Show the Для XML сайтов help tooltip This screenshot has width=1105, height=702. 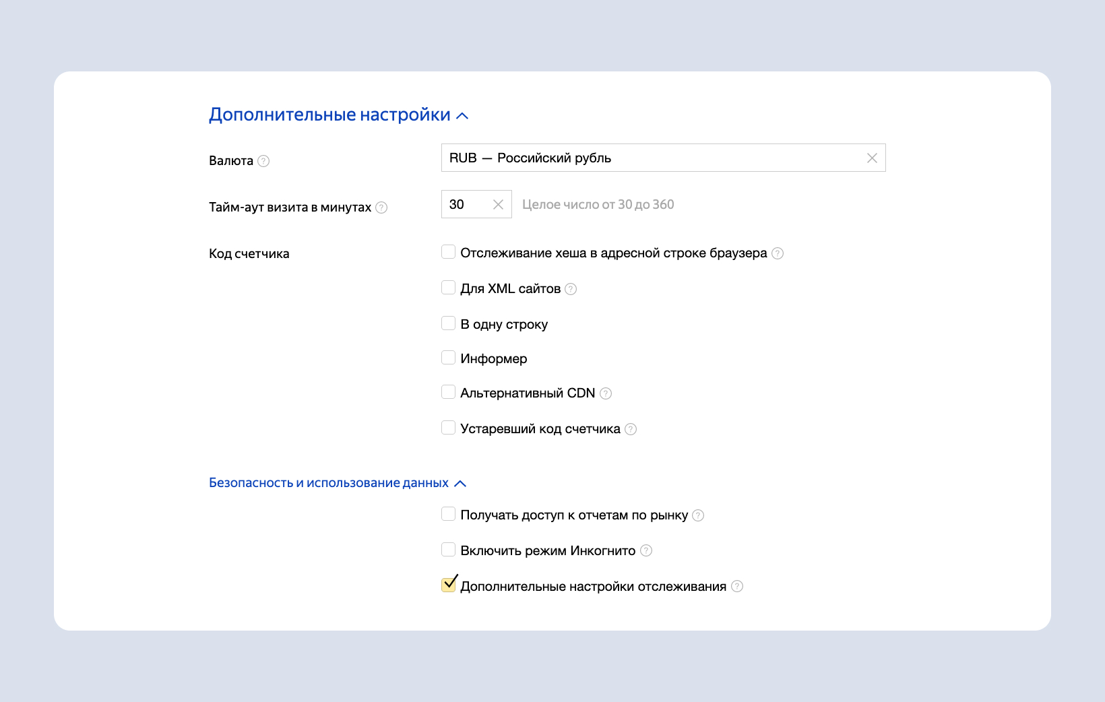pyautogui.click(x=571, y=289)
